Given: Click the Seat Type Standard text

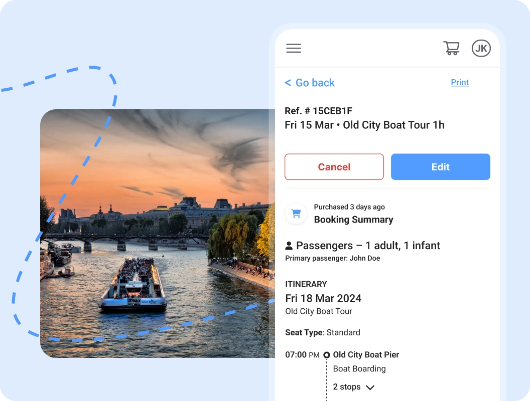Looking at the screenshot, I should pos(322,332).
